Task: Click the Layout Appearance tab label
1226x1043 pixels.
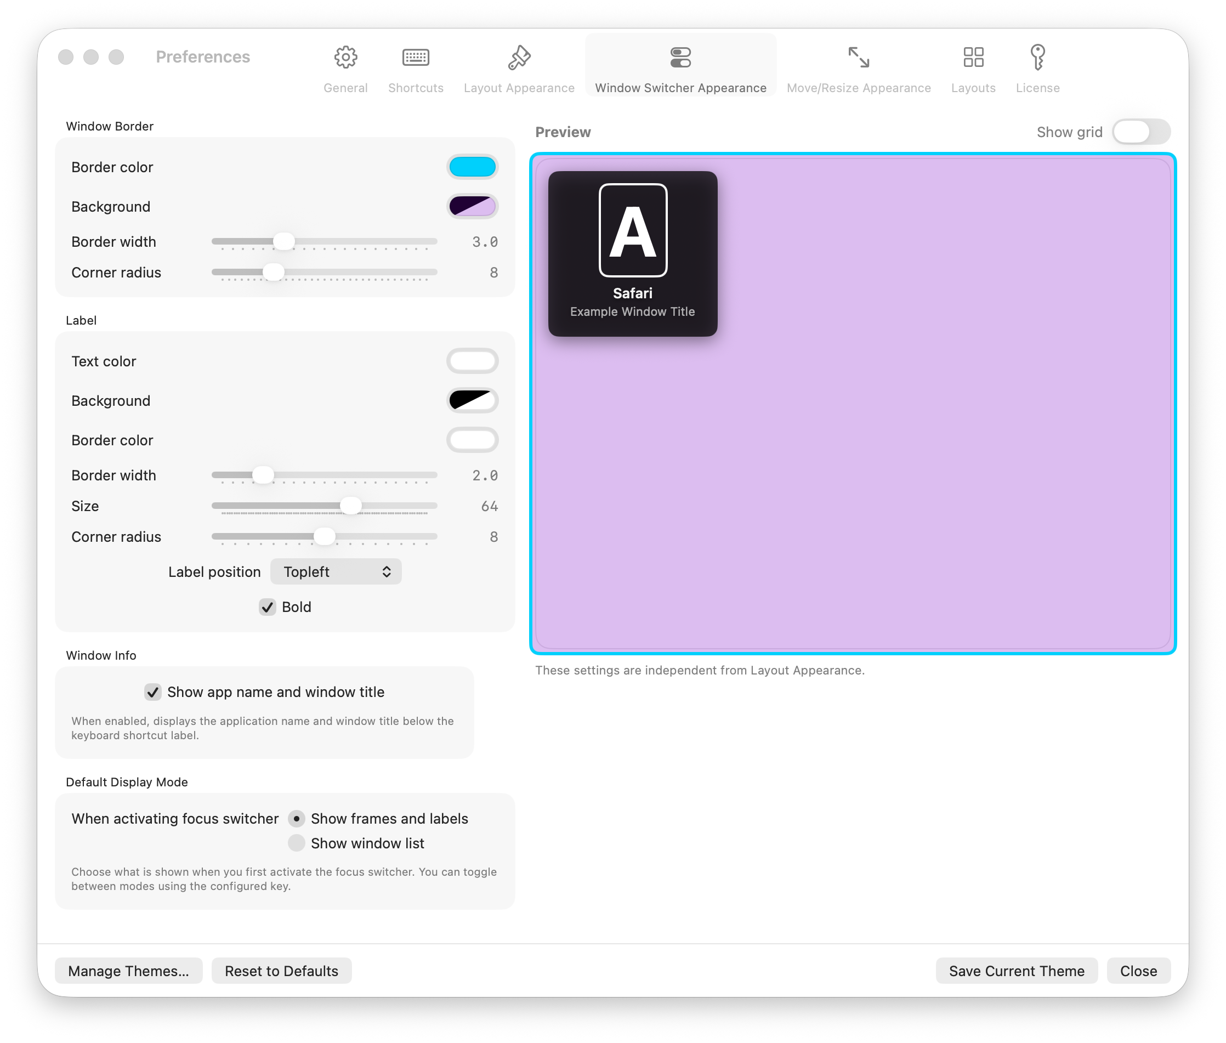Action: (519, 88)
